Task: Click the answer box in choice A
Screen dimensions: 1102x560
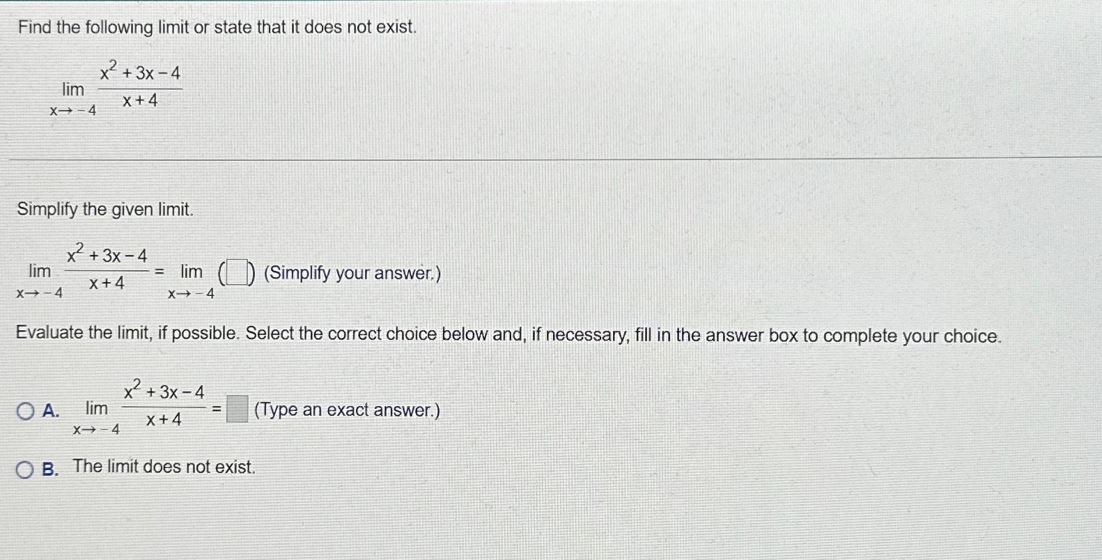Action: click(236, 410)
